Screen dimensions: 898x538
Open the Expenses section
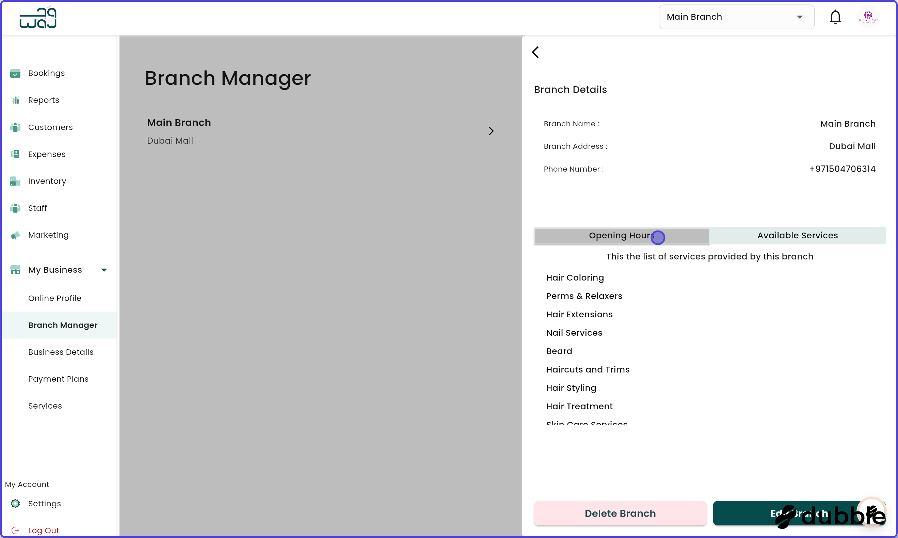coord(47,154)
